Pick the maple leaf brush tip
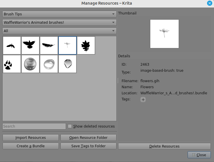Viewport: 214px width, 162px height. pos(86,45)
